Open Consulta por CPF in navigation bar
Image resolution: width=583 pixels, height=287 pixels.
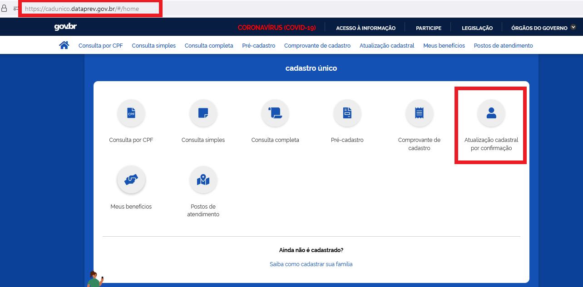click(100, 46)
